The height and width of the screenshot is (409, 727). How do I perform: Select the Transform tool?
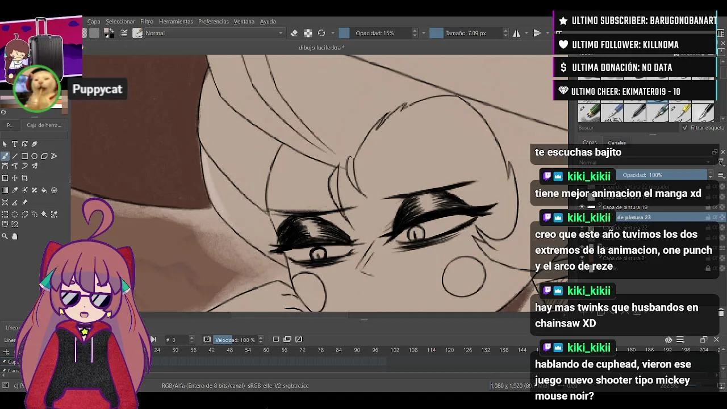tap(5, 178)
